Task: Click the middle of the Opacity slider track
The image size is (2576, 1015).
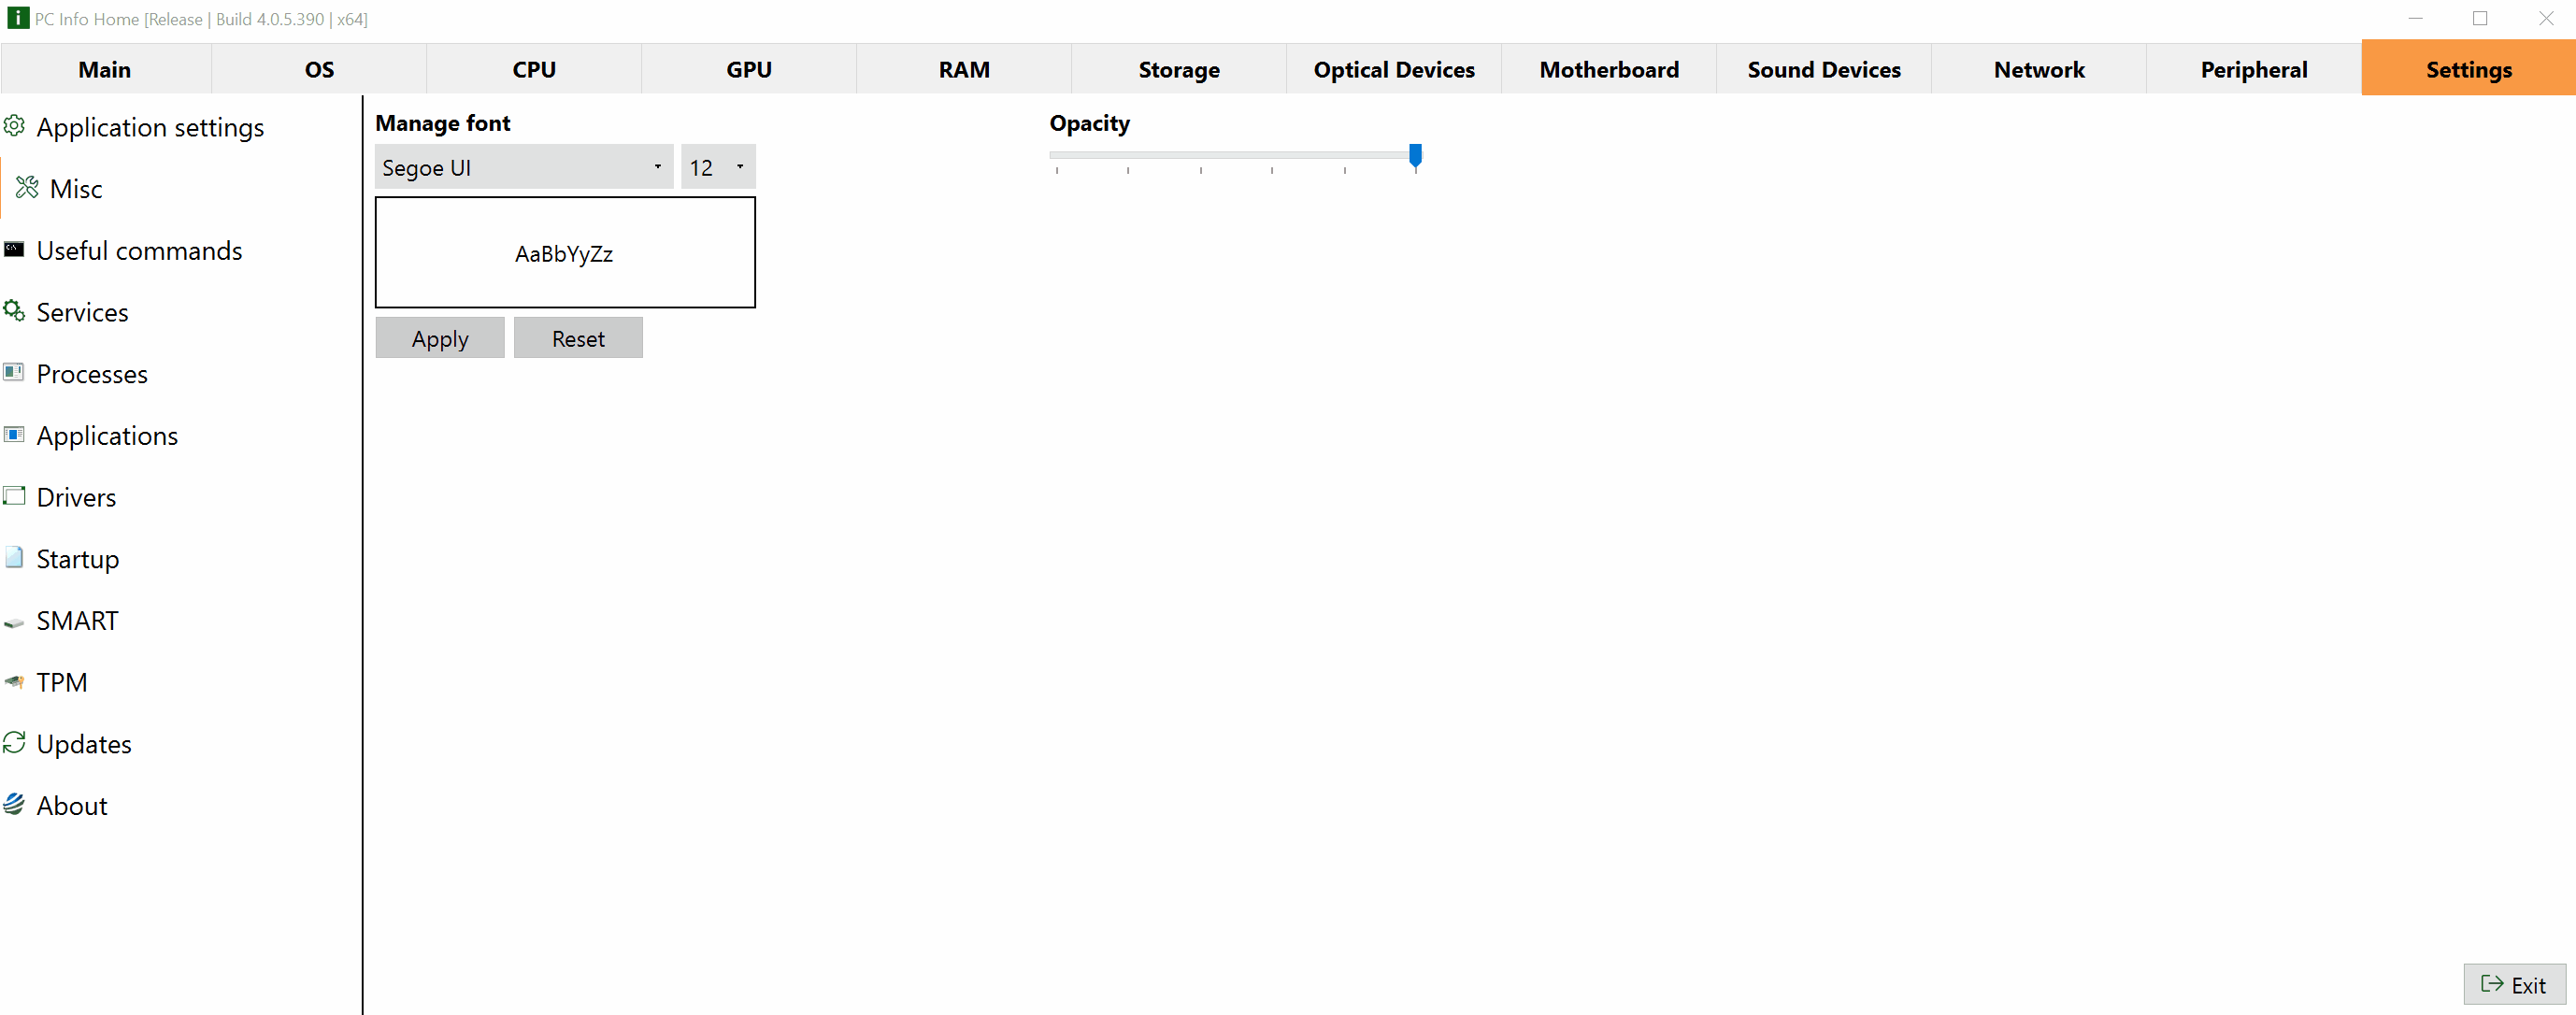Action: tap(1235, 155)
